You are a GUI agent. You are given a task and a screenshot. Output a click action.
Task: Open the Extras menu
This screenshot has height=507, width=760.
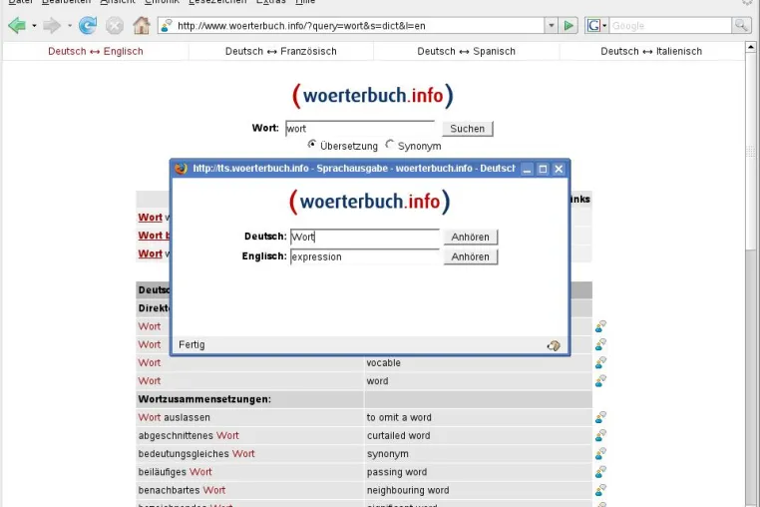tap(270, 2)
